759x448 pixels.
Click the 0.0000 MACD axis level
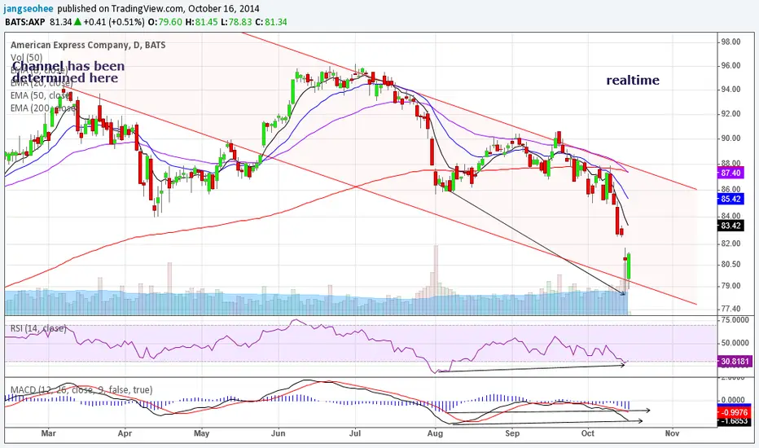pos(735,400)
